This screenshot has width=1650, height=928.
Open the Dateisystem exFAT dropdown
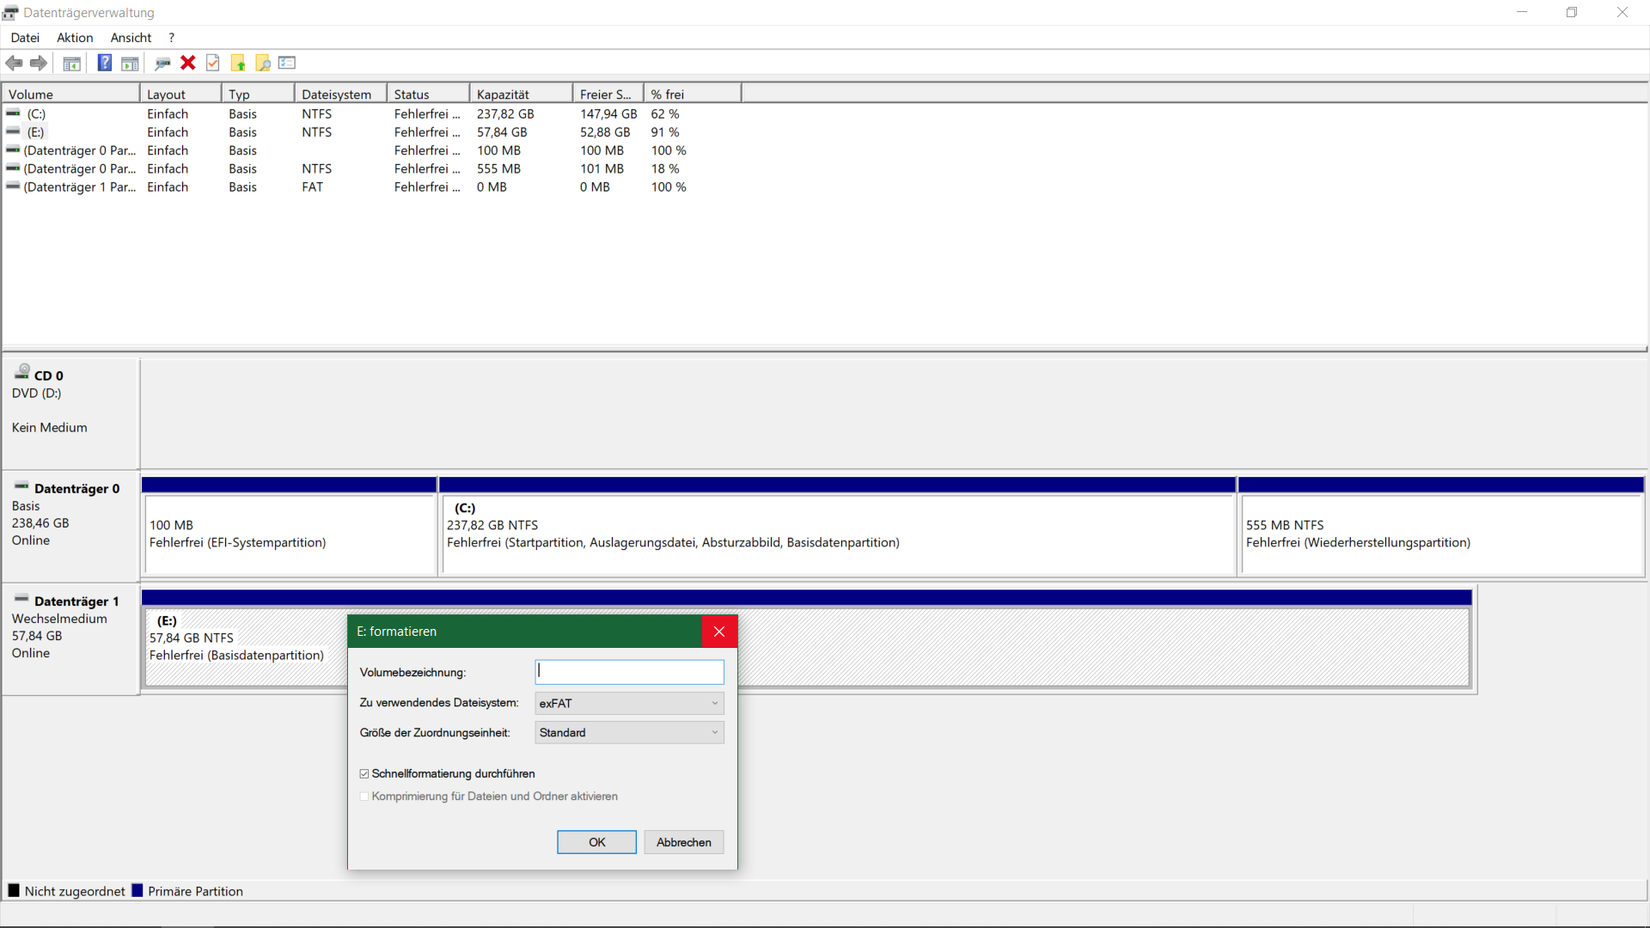[629, 703]
